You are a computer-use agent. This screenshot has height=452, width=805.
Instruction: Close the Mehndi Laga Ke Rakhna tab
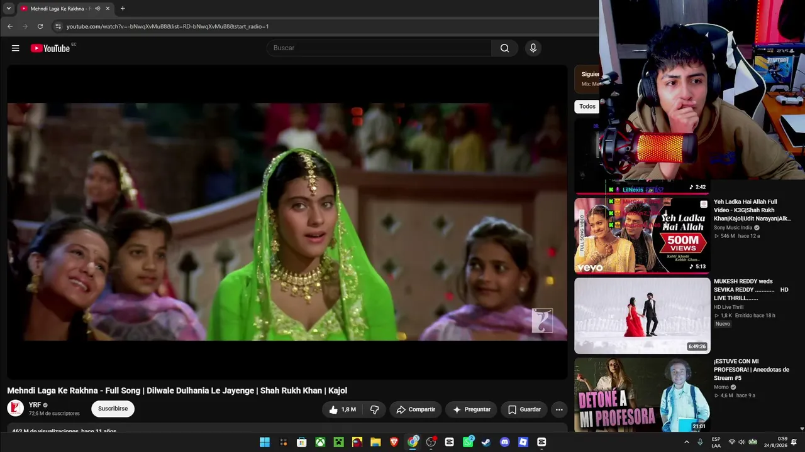pos(108,9)
